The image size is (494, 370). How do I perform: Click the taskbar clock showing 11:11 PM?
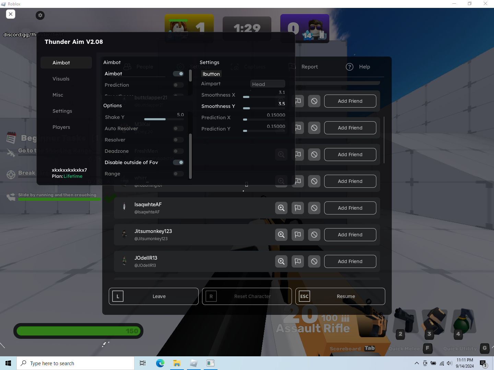pos(464,363)
